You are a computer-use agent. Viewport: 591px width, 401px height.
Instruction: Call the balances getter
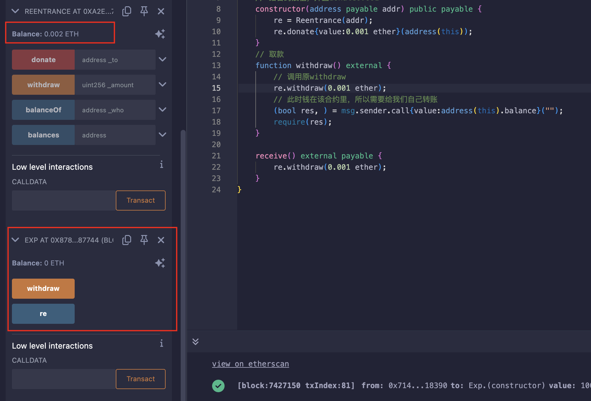(43, 135)
